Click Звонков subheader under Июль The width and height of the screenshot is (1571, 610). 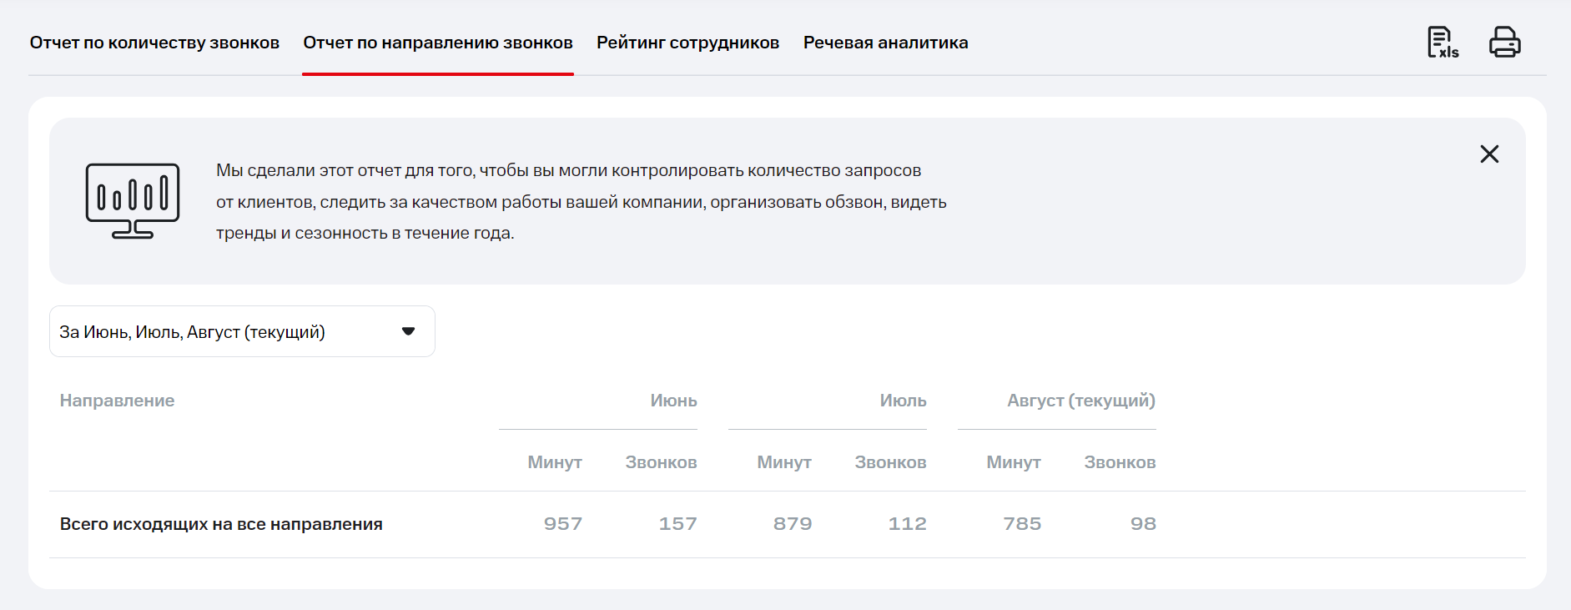(x=890, y=462)
